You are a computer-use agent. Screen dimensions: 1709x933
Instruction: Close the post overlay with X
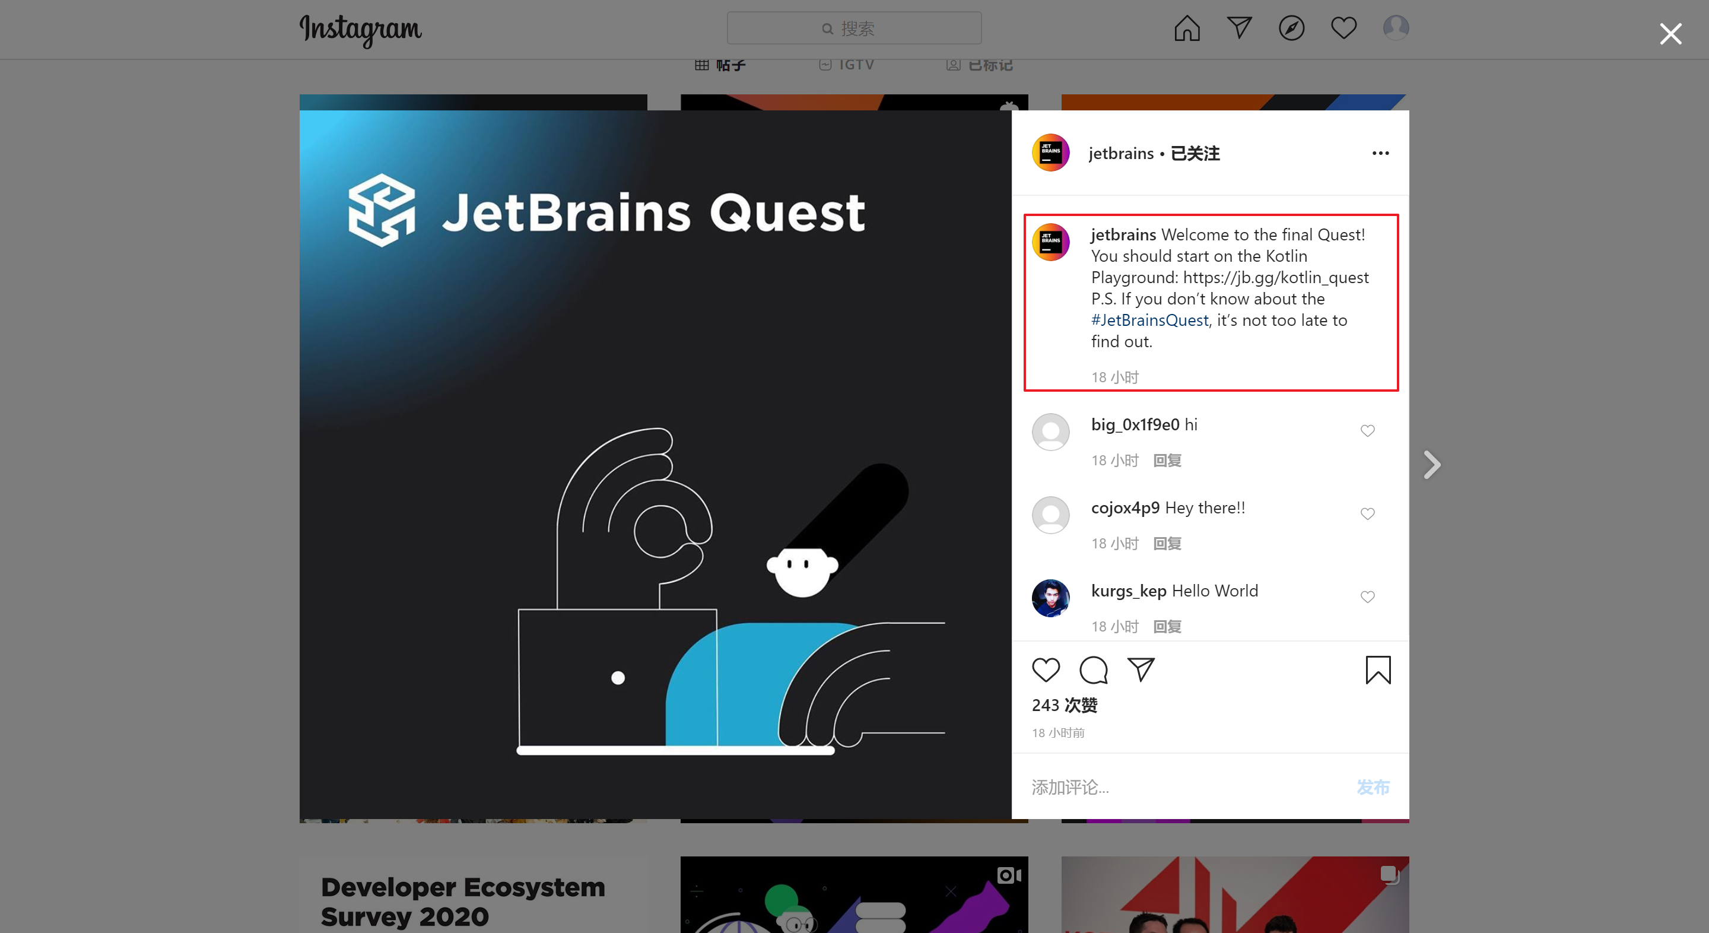pyautogui.click(x=1670, y=34)
